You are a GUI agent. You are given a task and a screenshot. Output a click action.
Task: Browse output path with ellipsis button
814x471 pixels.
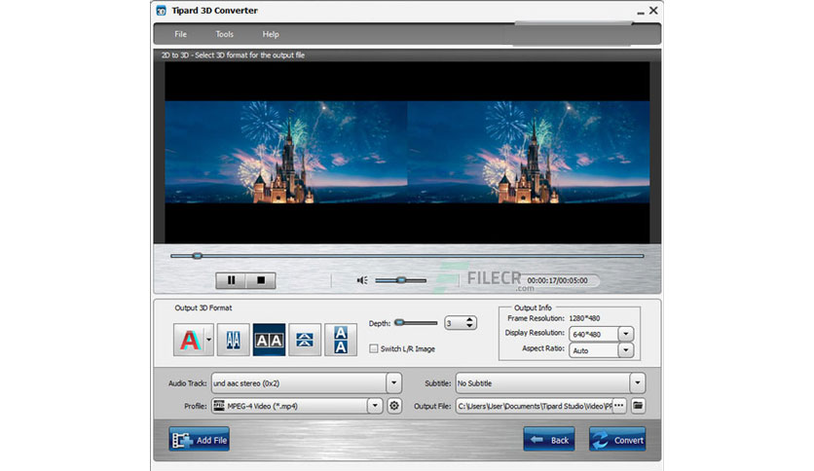pos(619,406)
